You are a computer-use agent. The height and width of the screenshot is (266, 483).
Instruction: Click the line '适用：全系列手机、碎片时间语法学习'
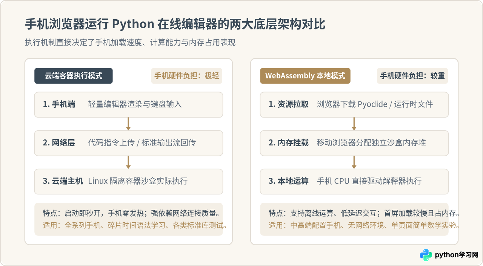[135, 226]
